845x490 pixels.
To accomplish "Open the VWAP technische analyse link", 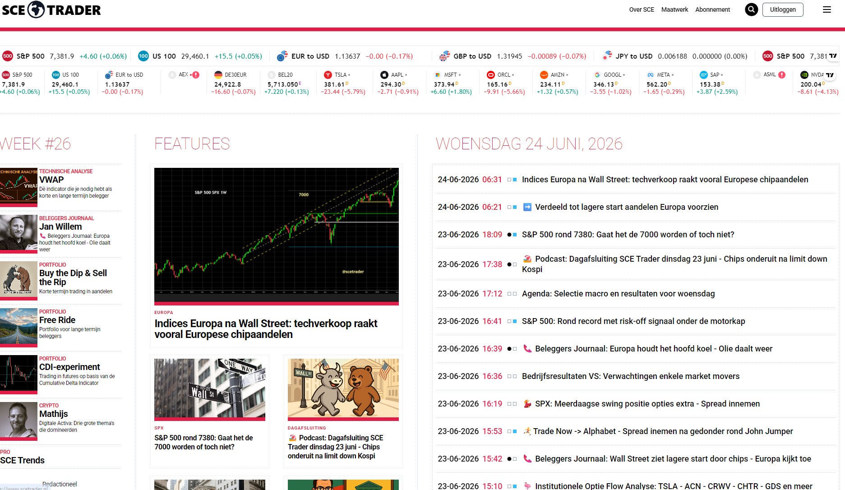I will (x=51, y=180).
